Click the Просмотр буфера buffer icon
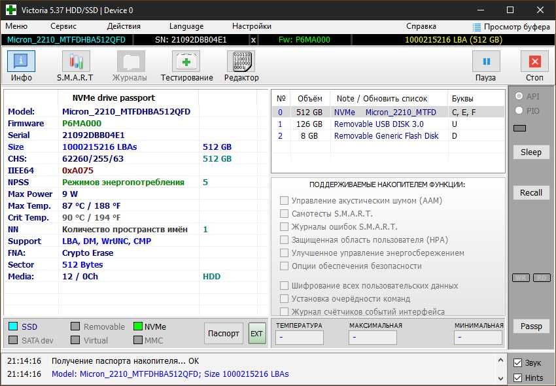556x386 pixels. pos(477,27)
